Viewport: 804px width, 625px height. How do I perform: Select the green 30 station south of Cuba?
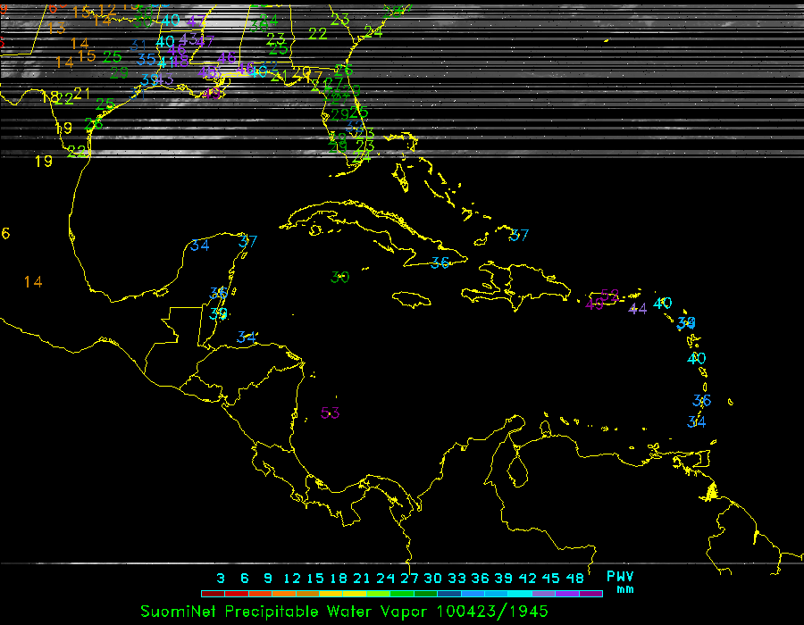[x=339, y=277]
